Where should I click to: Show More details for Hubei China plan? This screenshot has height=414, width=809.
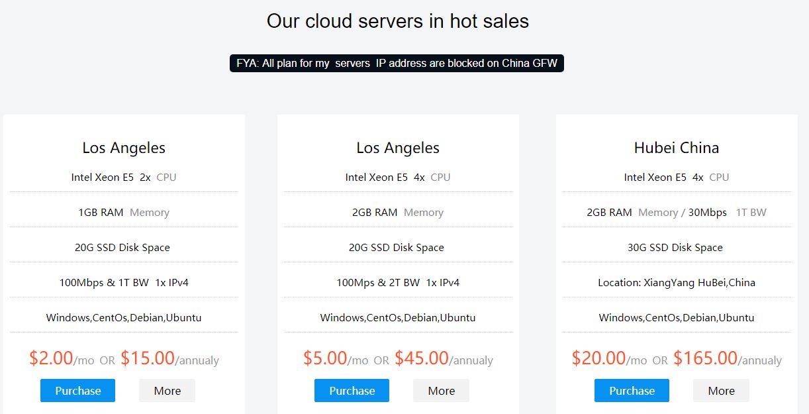click(721, 391)
